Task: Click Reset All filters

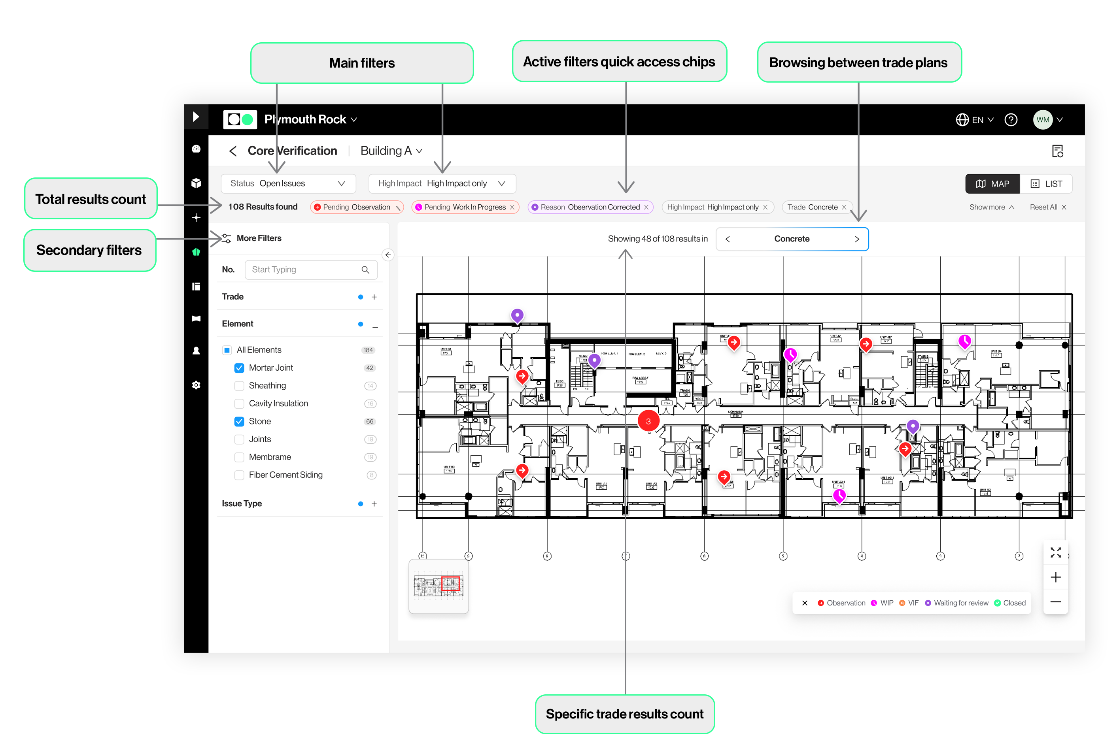Action: (1047, 207)
